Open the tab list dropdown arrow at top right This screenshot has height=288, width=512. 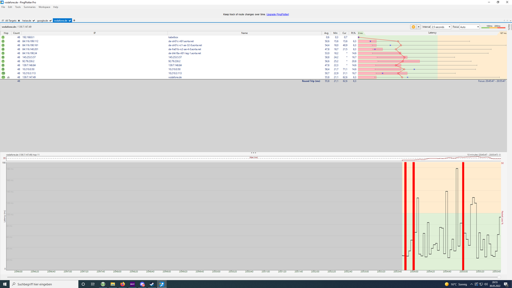pyautogui.click(x=510, y=20)
